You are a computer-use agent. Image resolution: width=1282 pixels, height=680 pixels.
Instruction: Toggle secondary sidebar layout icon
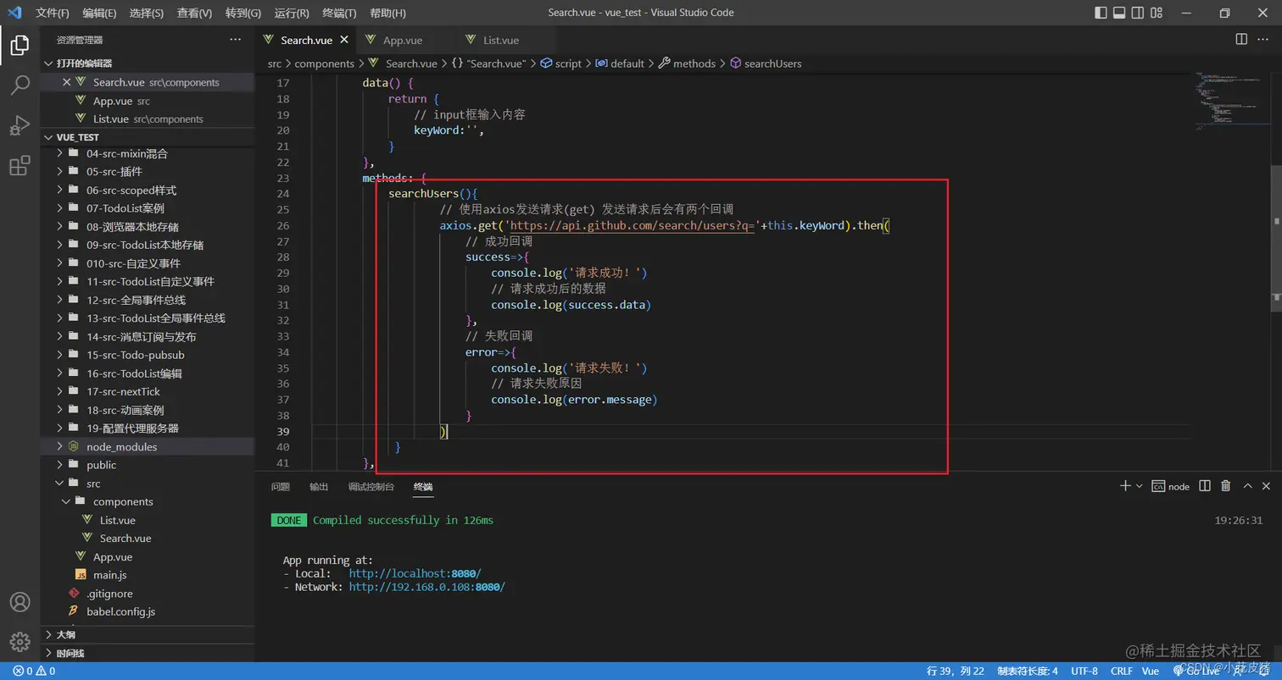(x=1138, y=13)
